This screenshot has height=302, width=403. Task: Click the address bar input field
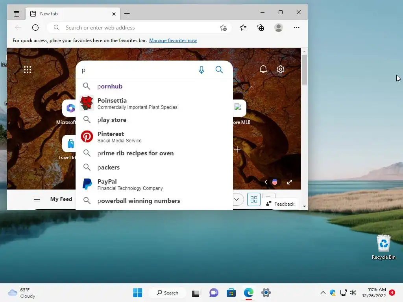point(139,28)
